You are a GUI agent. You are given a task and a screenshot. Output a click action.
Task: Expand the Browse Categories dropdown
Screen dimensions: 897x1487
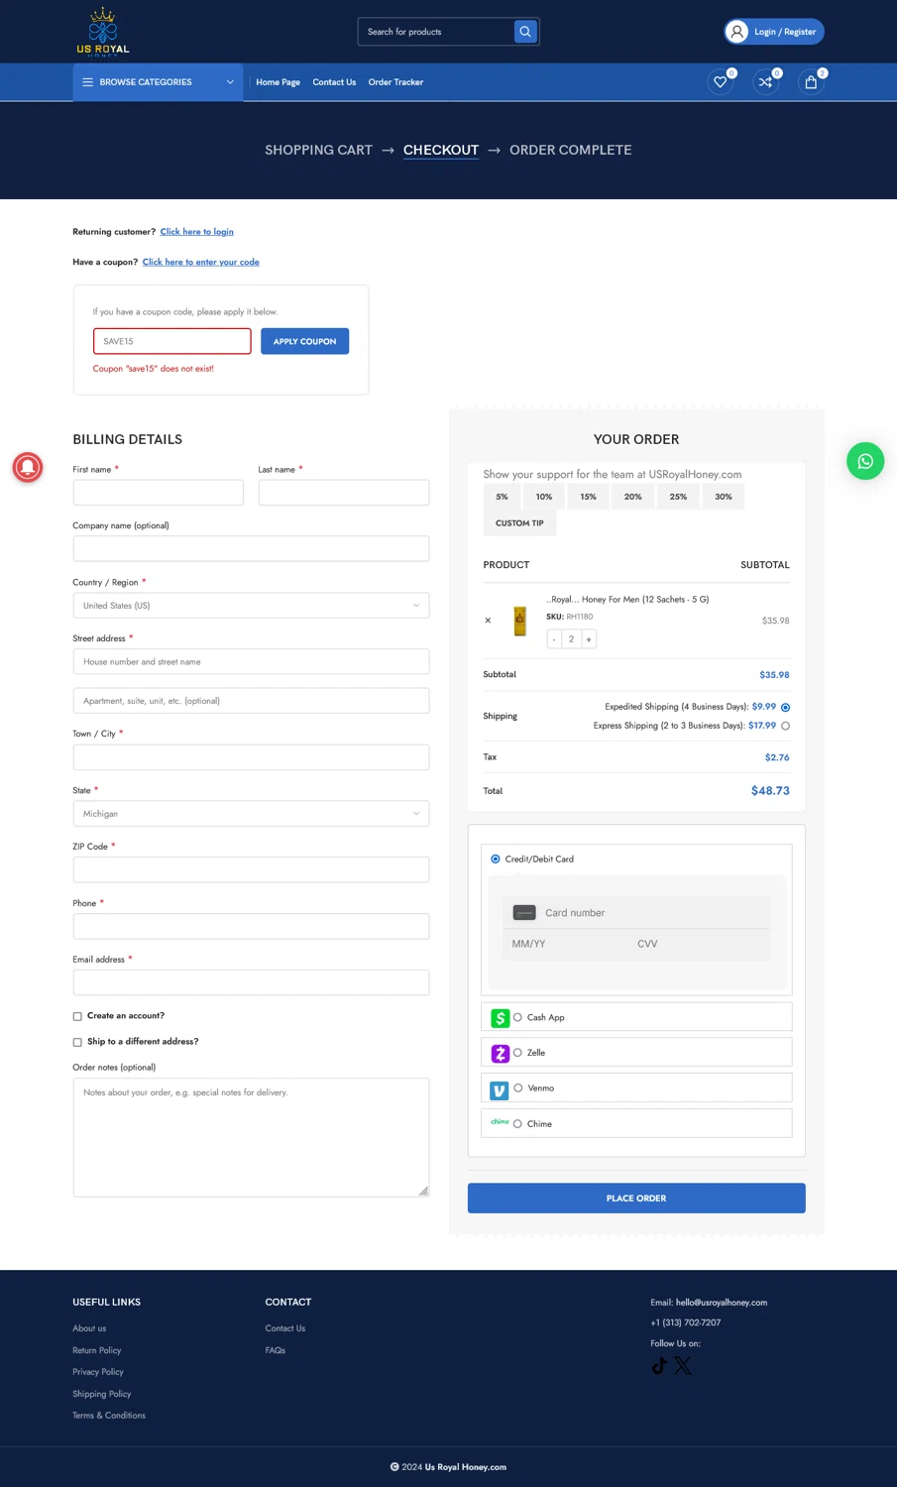tap(158, 82)
